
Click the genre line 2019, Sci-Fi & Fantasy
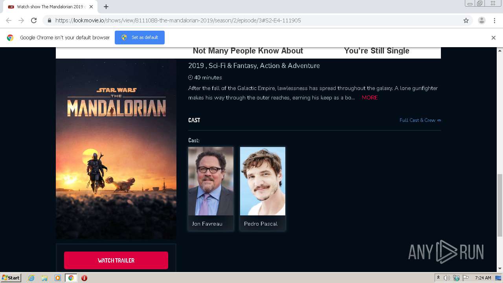click(254, 66)
